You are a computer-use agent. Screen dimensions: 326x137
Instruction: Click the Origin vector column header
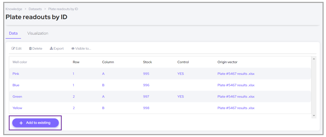point(227,62)
